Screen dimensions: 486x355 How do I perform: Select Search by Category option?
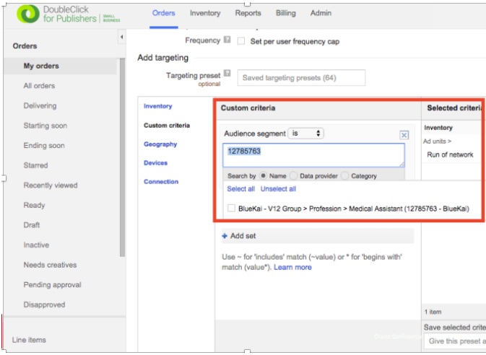tap(344, 175)
